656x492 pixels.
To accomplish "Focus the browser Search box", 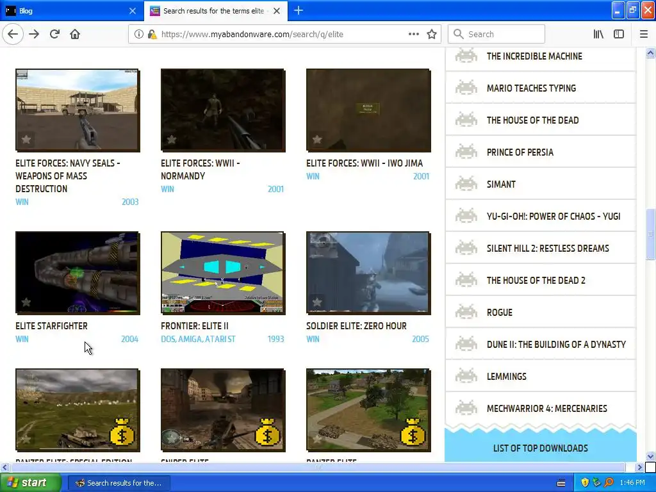I will click(x=496, y=35).
